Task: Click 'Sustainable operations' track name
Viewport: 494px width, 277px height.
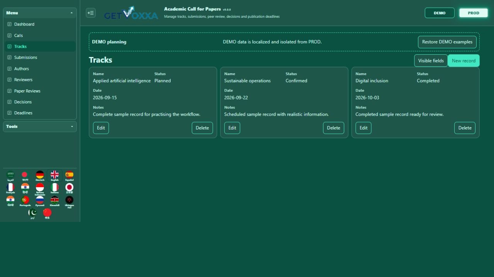Action: (x=247, y=81)
